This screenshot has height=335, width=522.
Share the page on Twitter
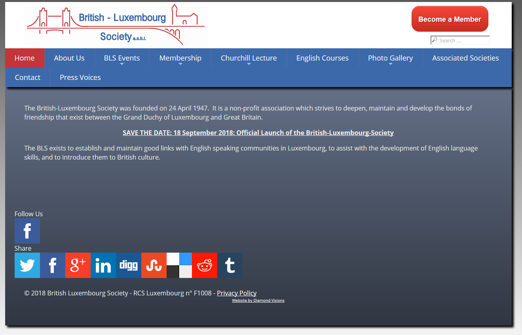point(27,265)
